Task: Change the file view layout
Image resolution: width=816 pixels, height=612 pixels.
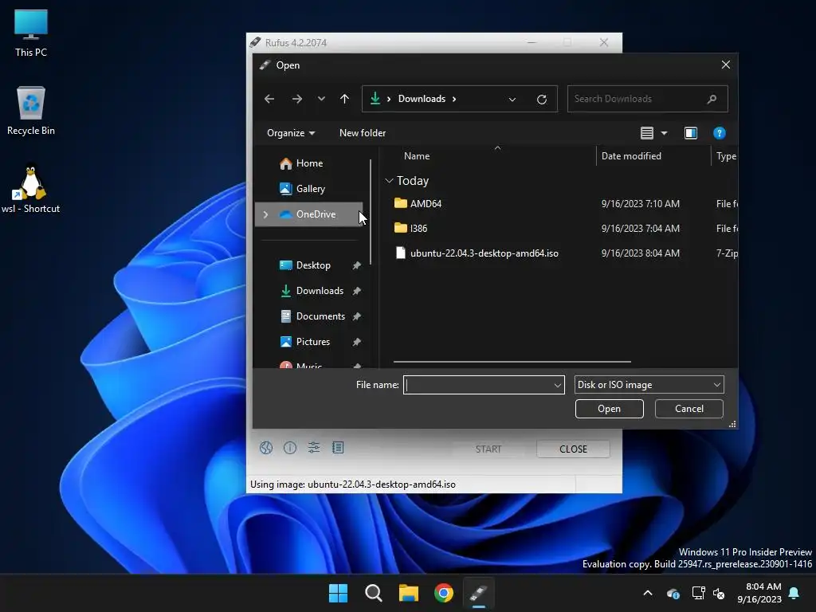Action: tap(647, 133)
